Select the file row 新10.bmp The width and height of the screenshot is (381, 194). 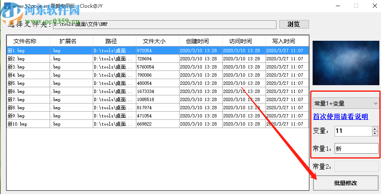pos(158,123)
